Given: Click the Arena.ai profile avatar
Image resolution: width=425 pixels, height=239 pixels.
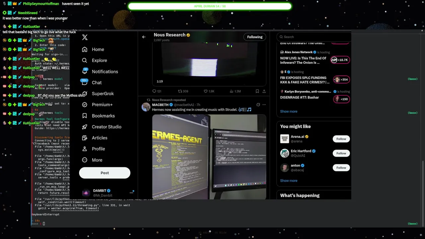Looking at the screenshot, I should (285, 139).
